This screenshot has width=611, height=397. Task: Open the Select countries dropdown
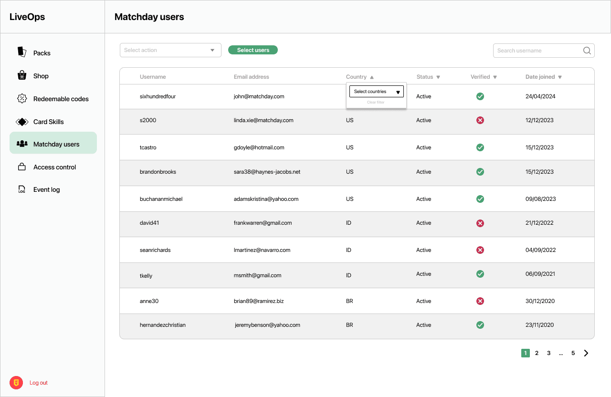377,92
